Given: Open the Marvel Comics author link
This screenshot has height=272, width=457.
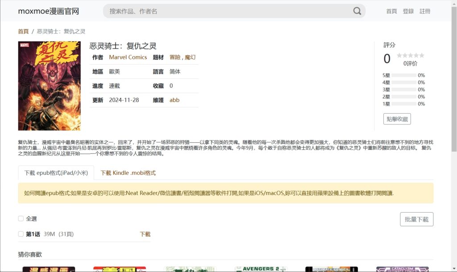Looking at the screenshot, I should [128, 57].
